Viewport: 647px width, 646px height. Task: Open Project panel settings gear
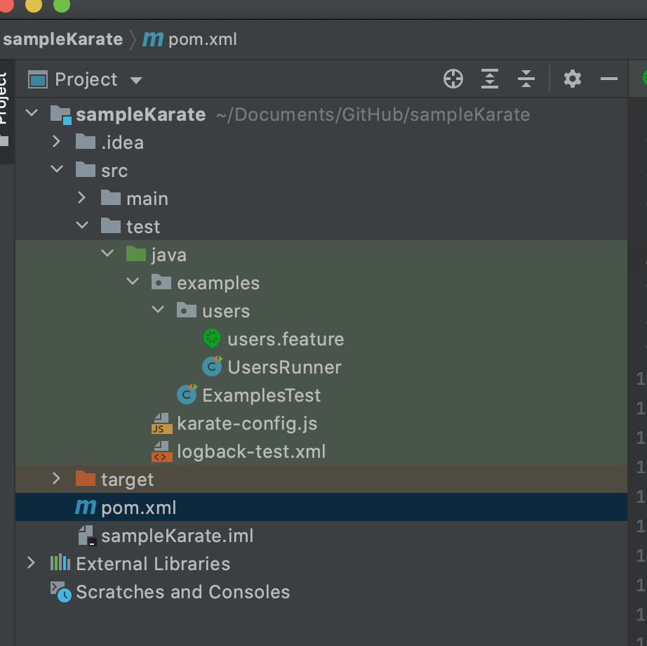(573, 79)
